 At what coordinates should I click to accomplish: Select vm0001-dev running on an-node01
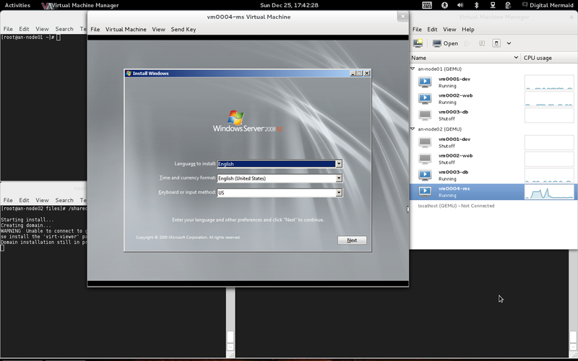pyautogui.click(x=493, y=82)
